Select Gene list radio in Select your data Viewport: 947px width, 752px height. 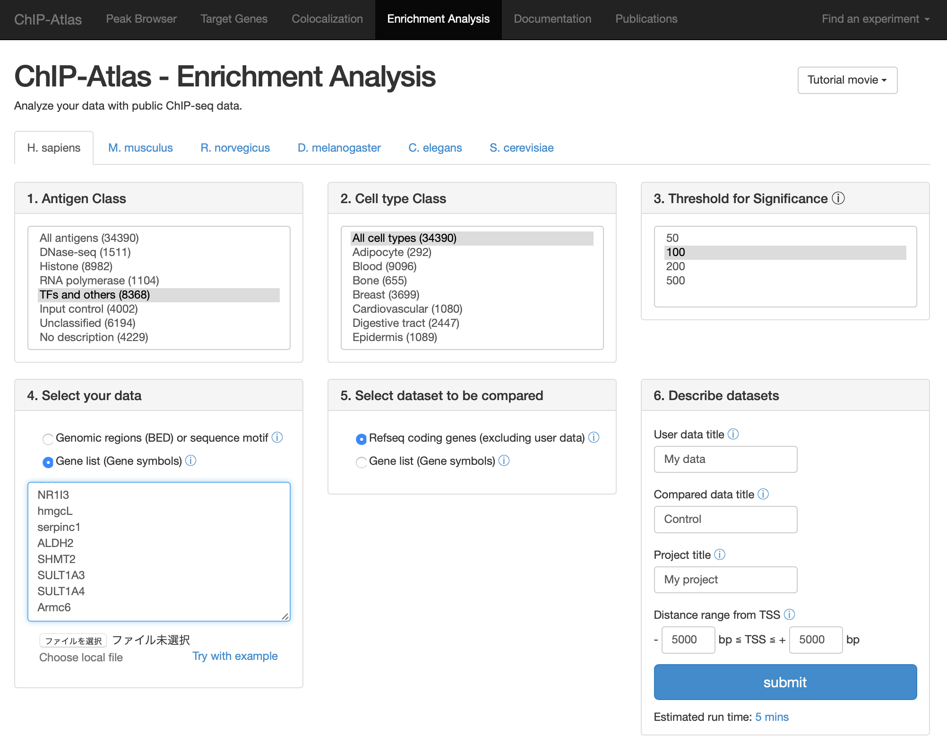coord(48,462)
